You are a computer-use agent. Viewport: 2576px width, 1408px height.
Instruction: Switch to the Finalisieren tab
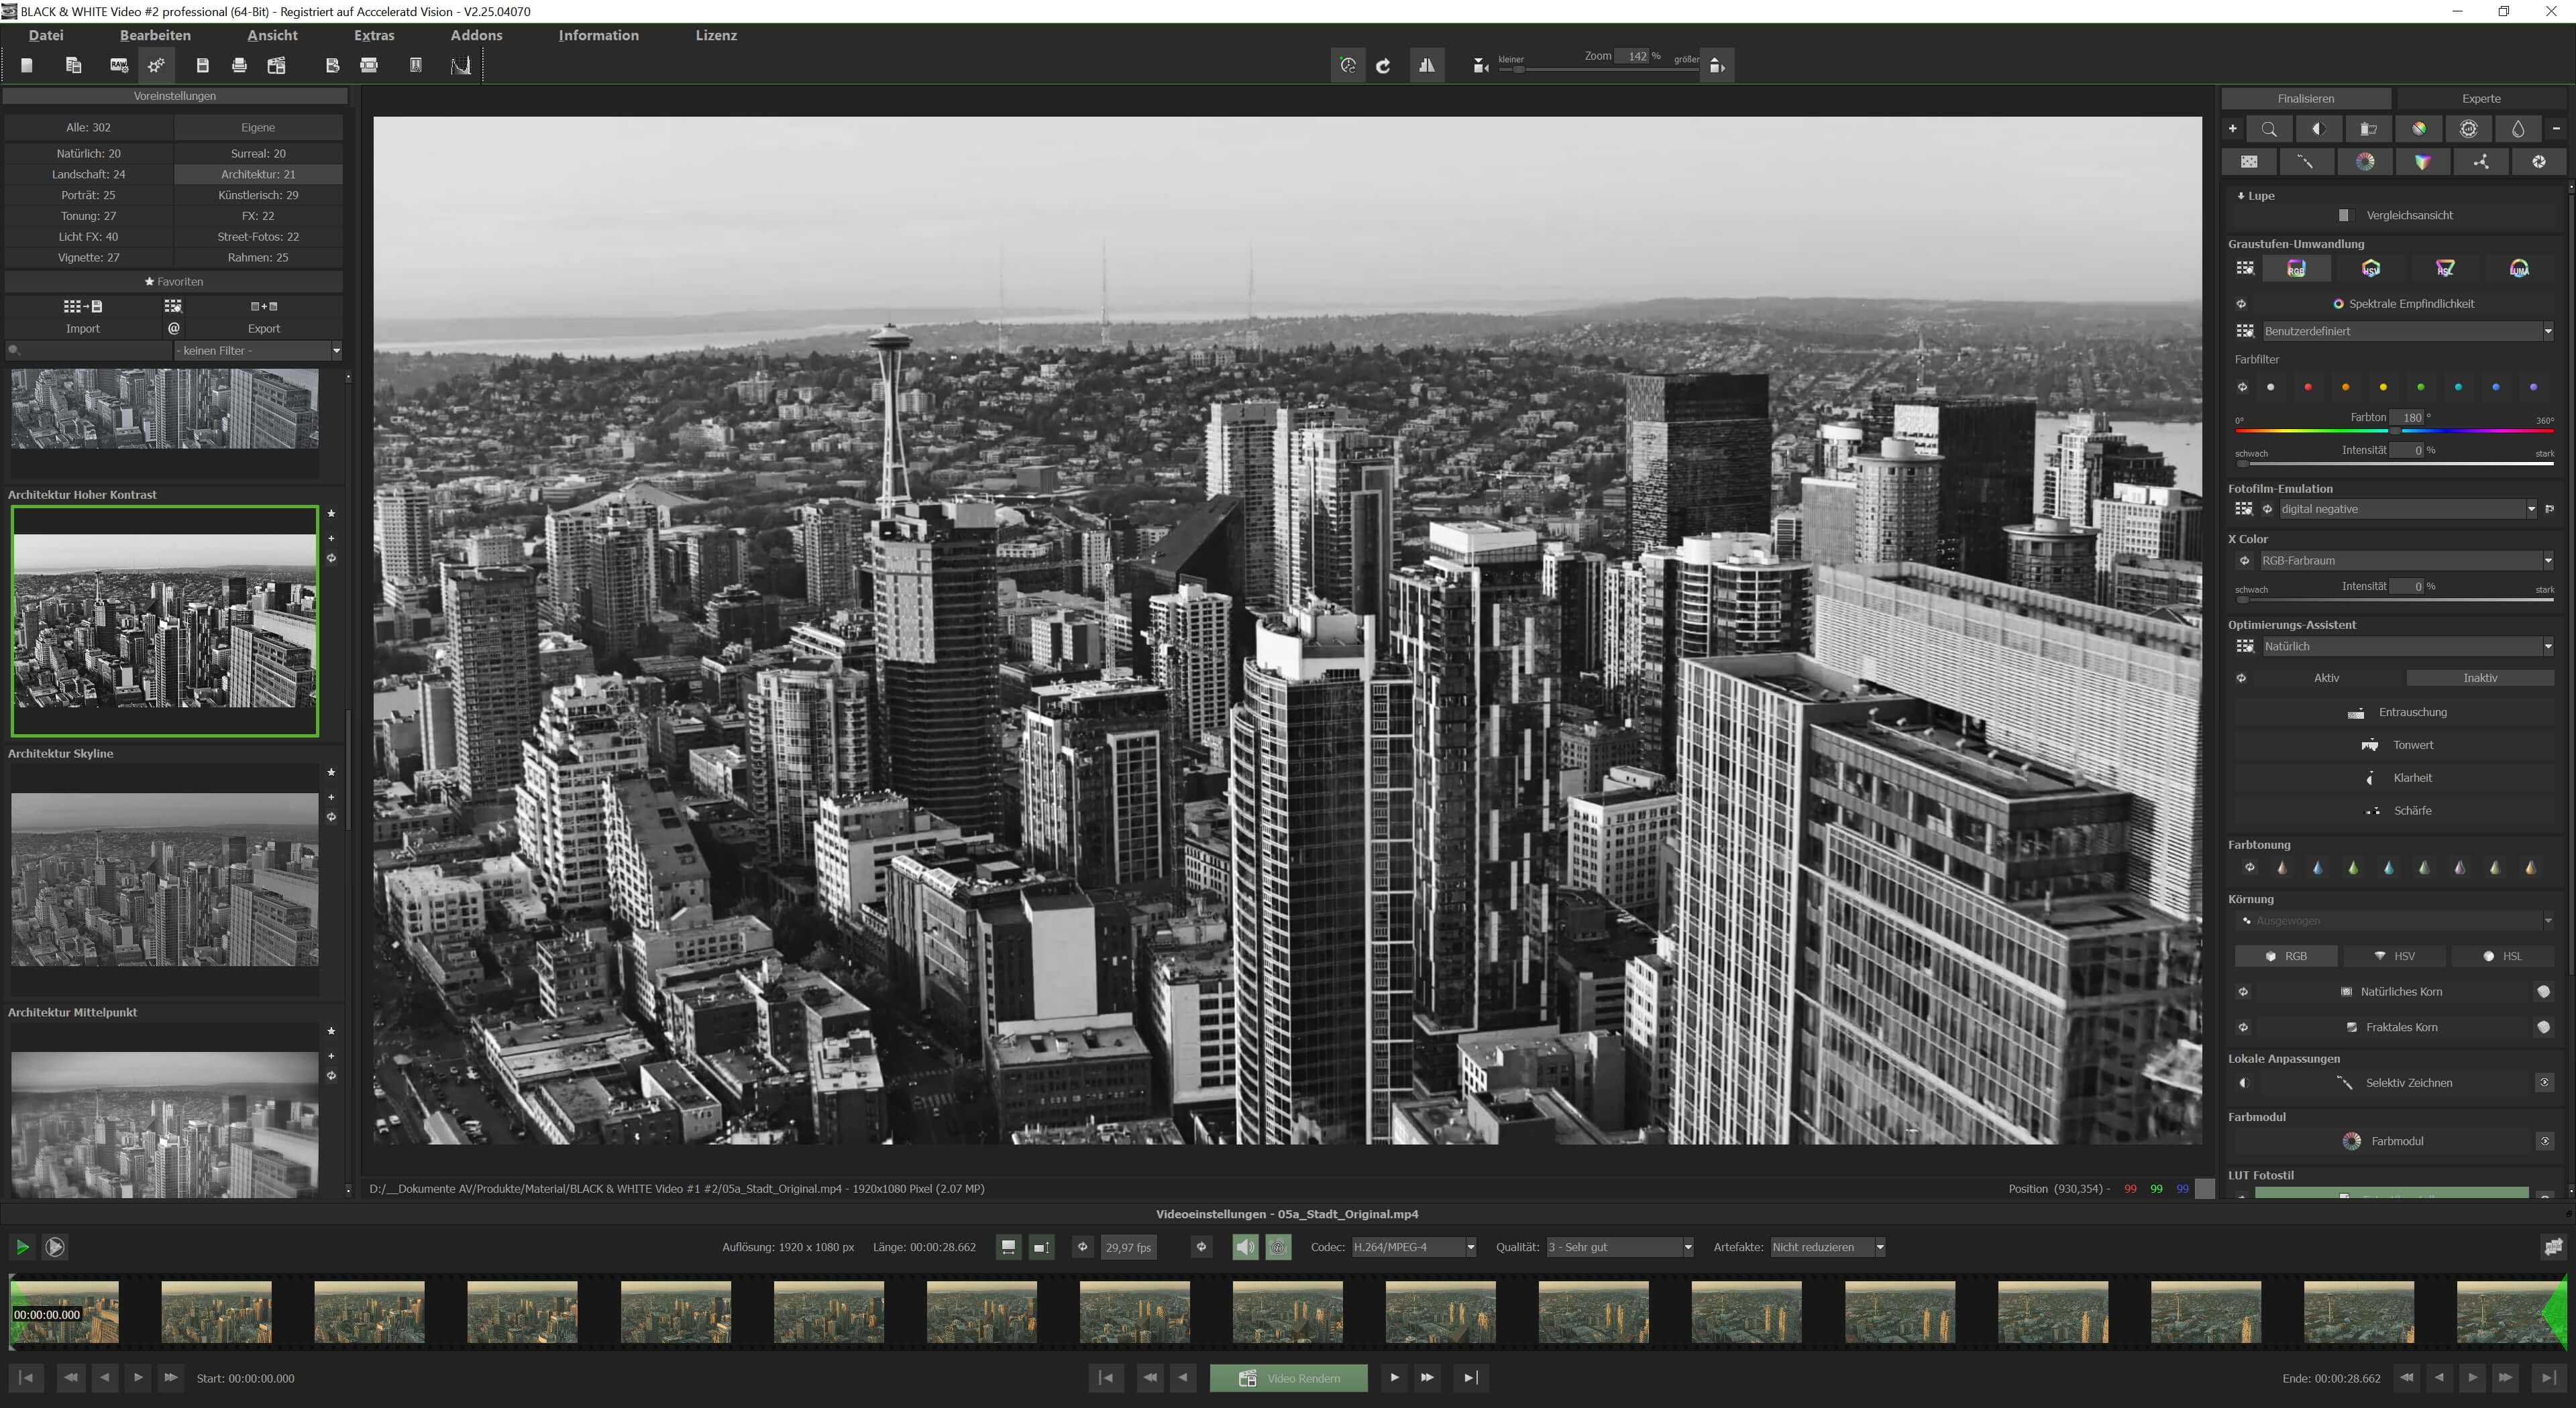point(2307,98)
